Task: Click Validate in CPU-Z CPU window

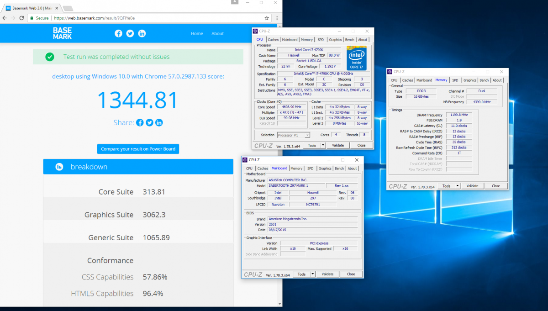Action: (x=338, y=145)
